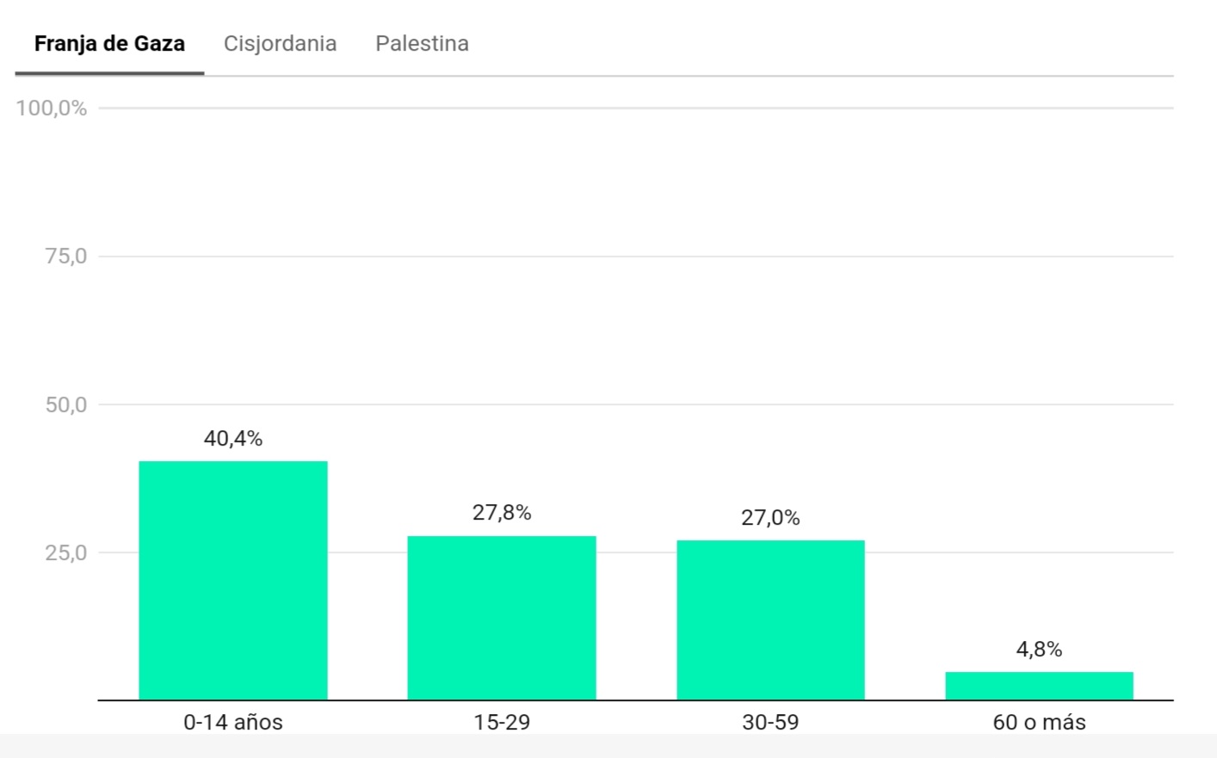Click the "60 o más" axis label
This screenshot has height=758, width=1217.
click(x=1039, y=723)
